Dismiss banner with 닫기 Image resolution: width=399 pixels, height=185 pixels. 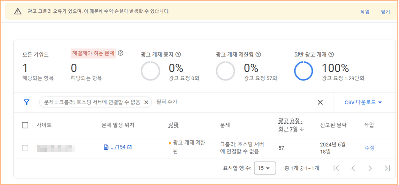[x=385, y=12]
